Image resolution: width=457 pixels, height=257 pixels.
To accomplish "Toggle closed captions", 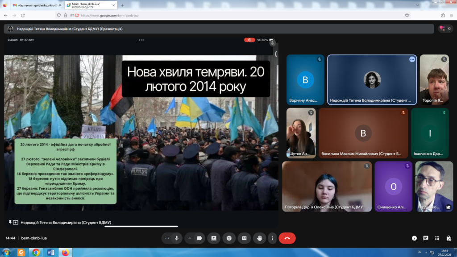I will coord(244,238).
